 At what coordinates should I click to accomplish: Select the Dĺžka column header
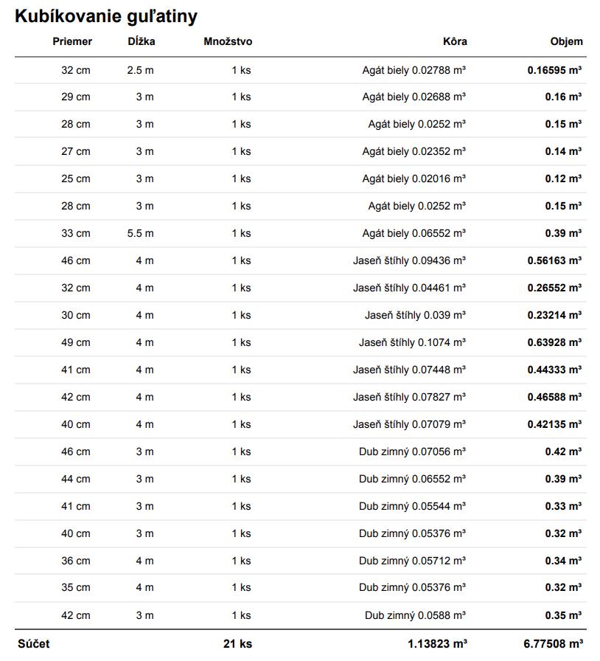141,41
